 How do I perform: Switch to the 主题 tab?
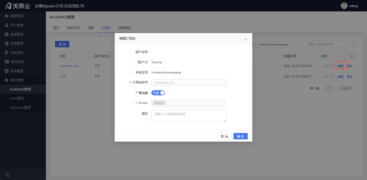coord(90,28)
